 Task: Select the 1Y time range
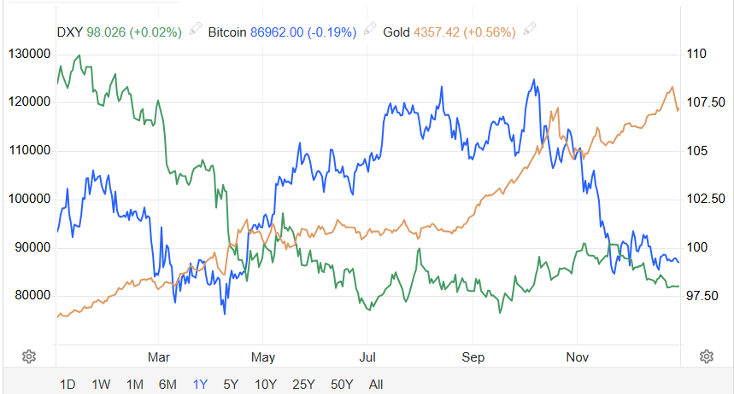pyautogui.click(x=201, y=384)
